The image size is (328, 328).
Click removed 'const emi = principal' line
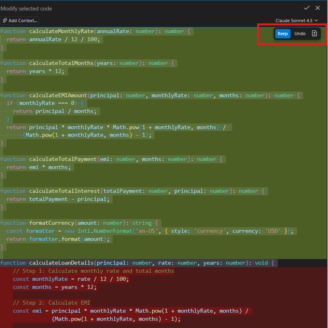pos(130,311)
